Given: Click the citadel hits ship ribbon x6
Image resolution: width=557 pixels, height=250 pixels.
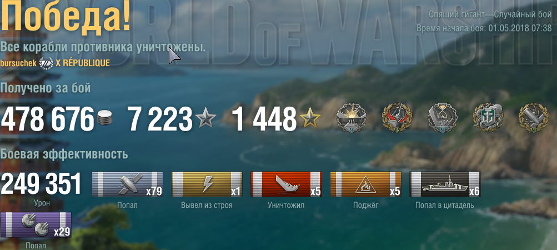Looking at the screenshot, I should [445, 184].
